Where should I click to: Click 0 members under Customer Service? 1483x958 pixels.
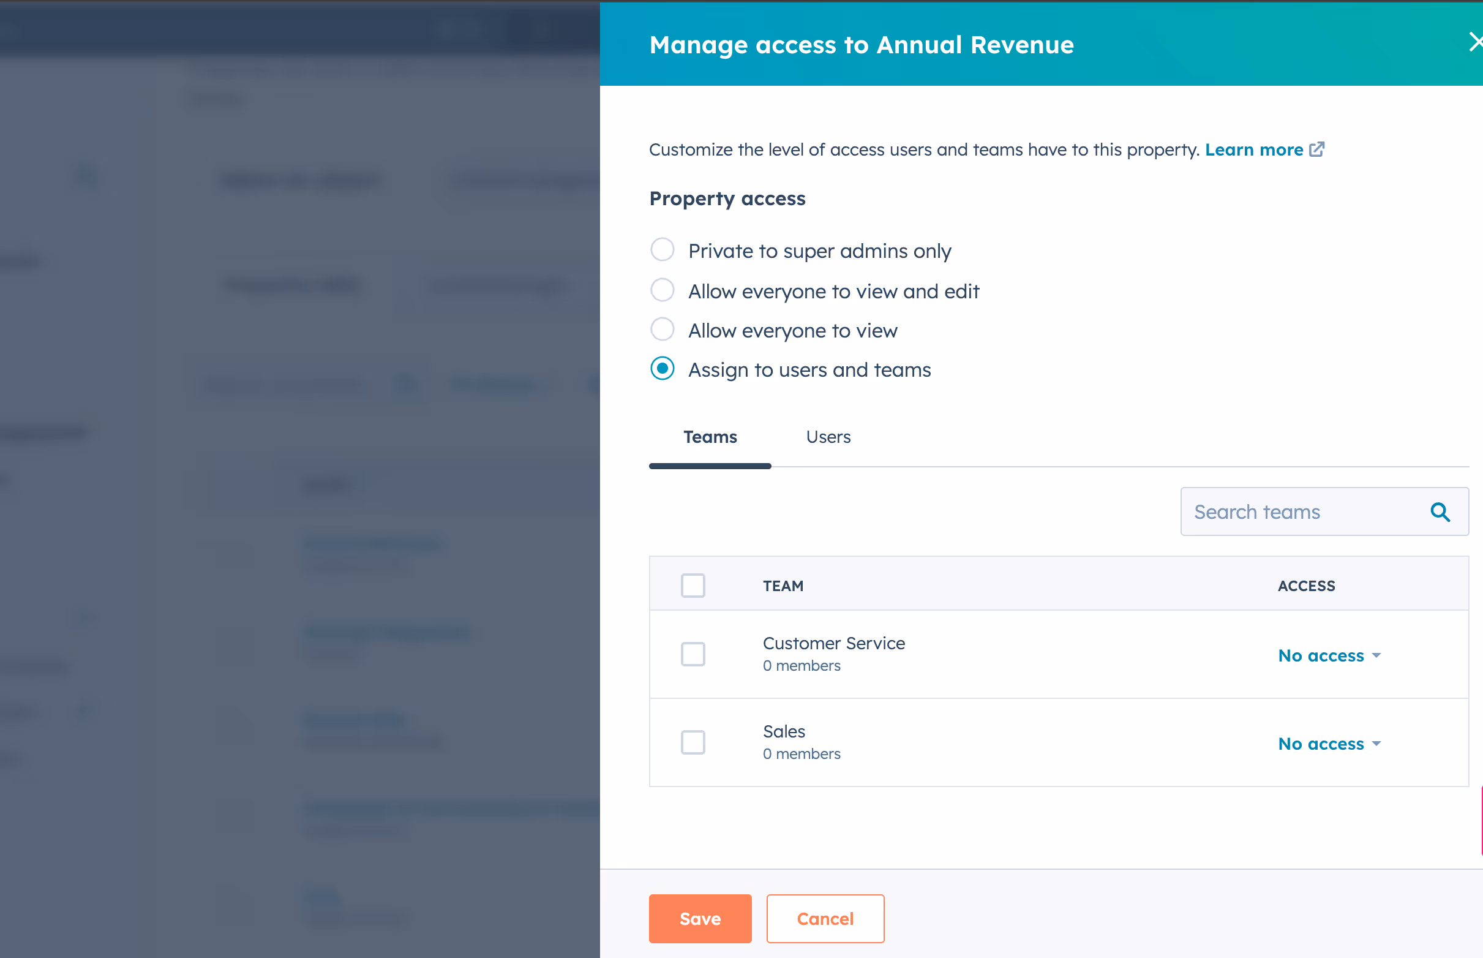(x=802, y=666)
